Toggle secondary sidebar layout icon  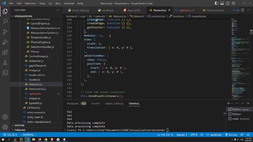[x=228, y=3]
